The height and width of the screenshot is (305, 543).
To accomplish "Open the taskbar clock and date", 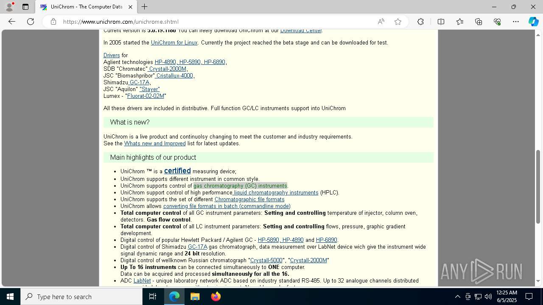I will pos(507,297).
